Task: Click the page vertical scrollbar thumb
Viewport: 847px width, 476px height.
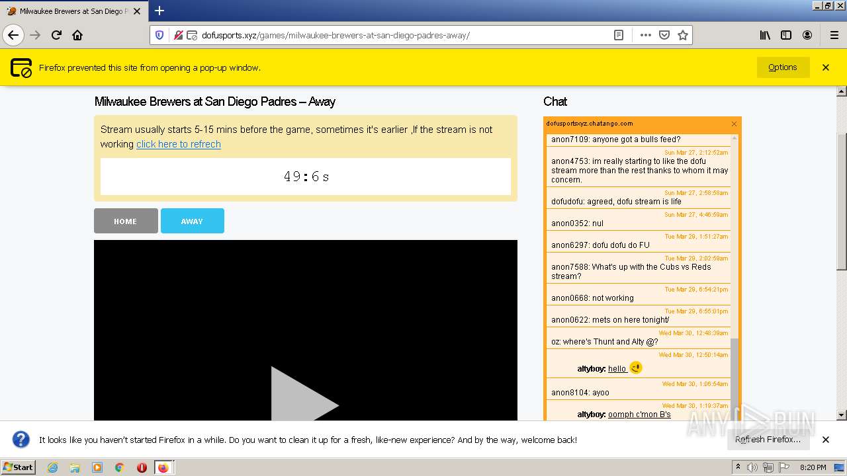Action: click(842, 201)
